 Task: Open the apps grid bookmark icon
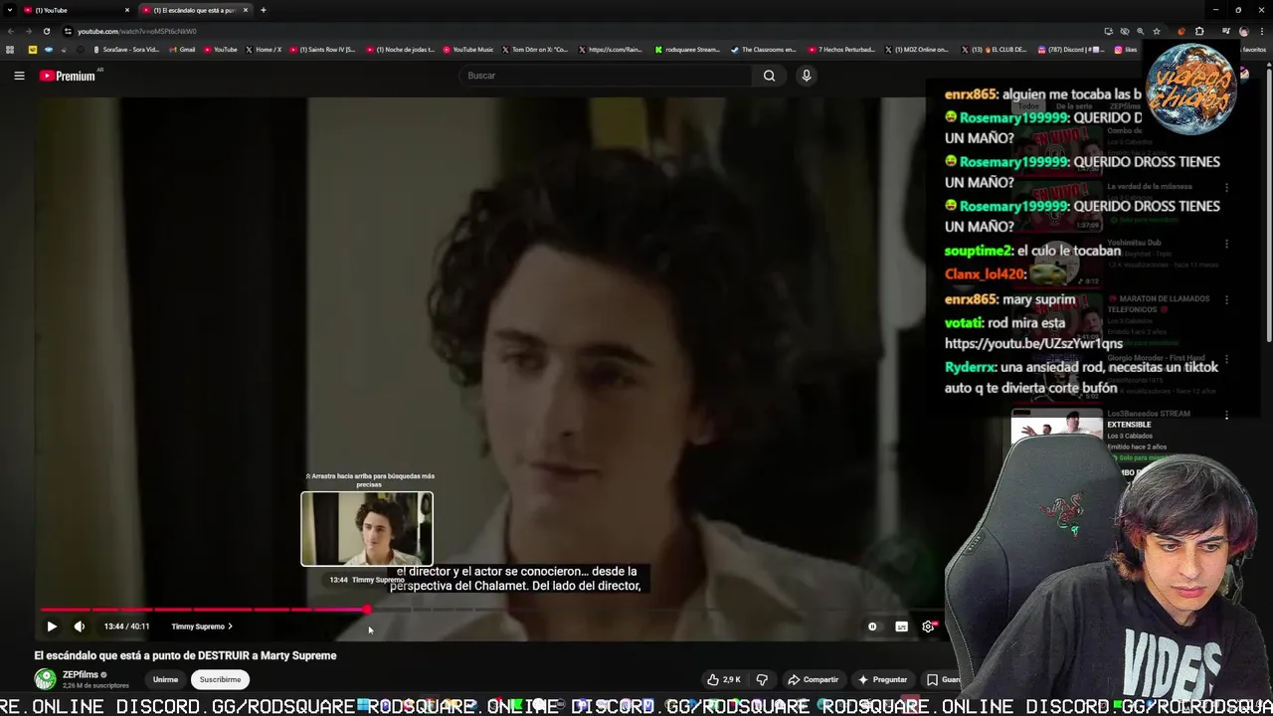click(10, 50)
